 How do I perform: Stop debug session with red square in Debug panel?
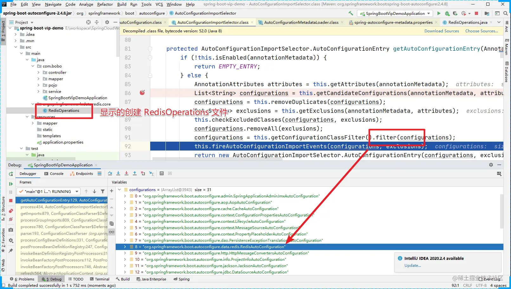pos(11,200)
